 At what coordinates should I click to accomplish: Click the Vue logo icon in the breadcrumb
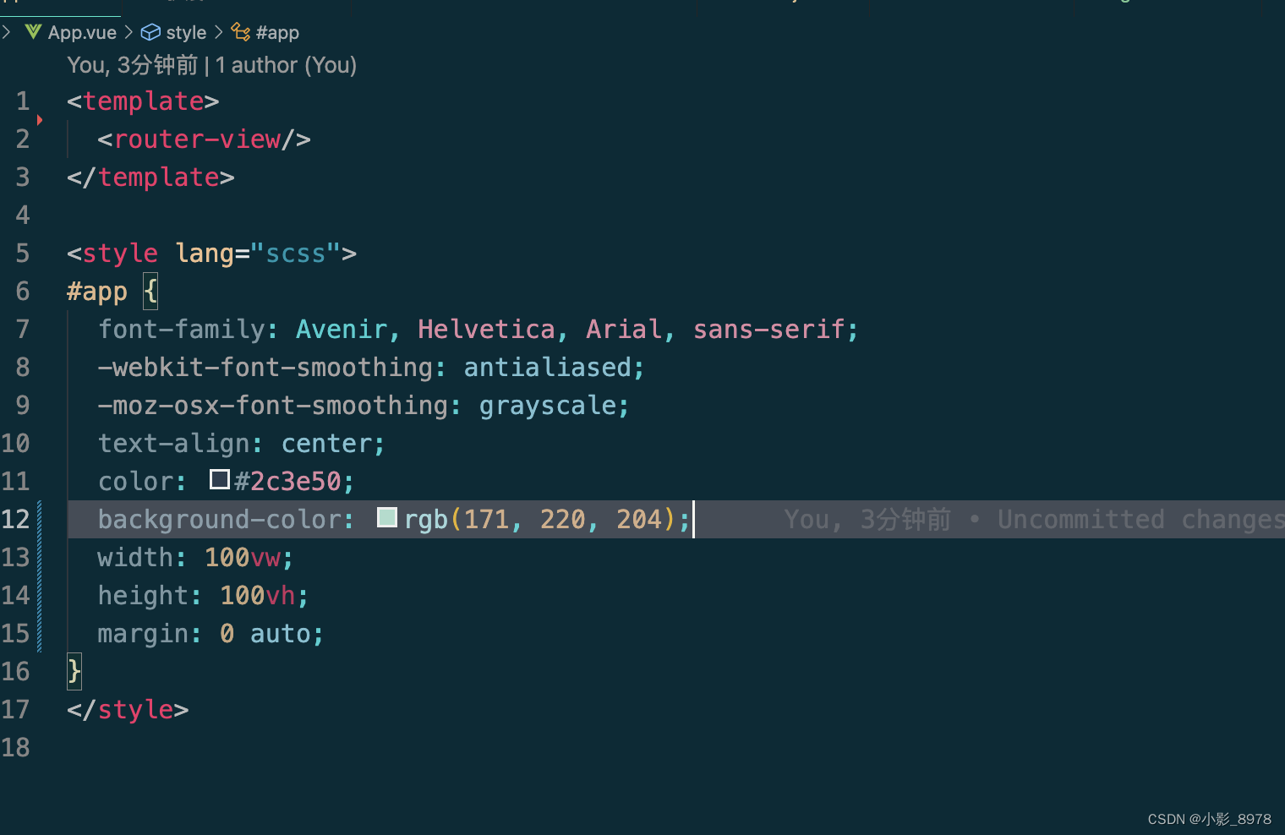click(x=32, y=32)
